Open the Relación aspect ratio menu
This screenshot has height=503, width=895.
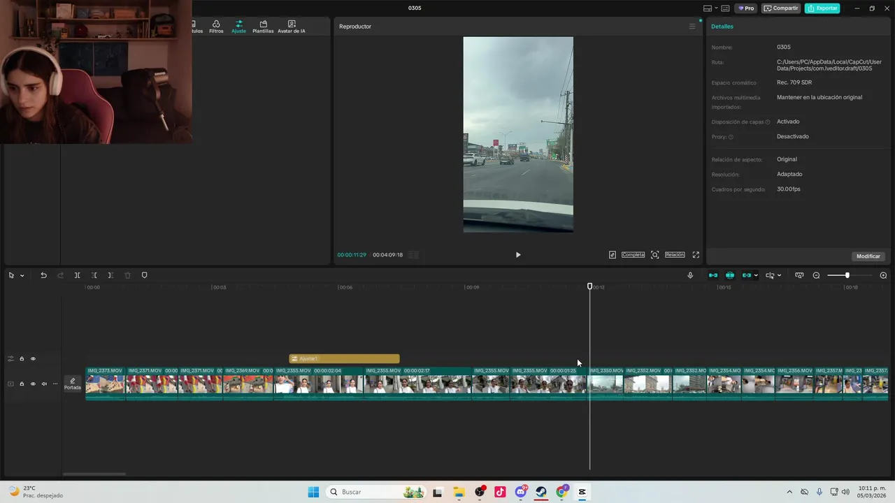[675, 255]
